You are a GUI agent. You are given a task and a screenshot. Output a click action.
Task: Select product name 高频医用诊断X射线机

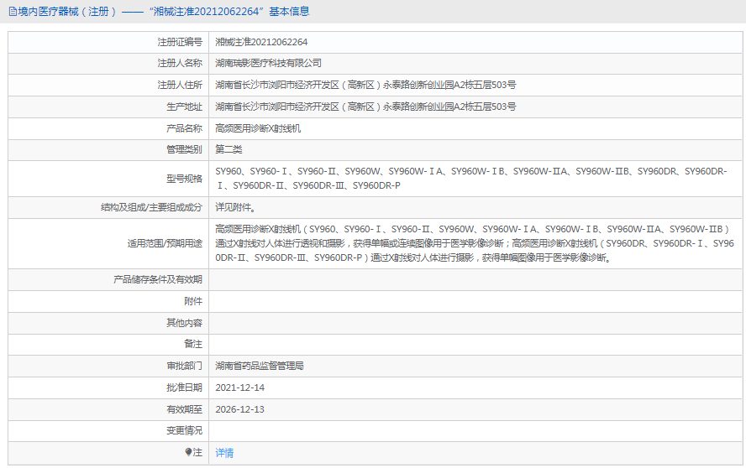point(258,129)
